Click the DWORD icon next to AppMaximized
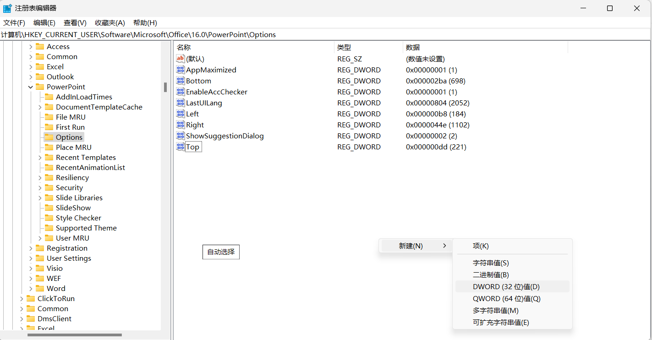The height and width of the screenshot is (340, 652). pos(181,70)
